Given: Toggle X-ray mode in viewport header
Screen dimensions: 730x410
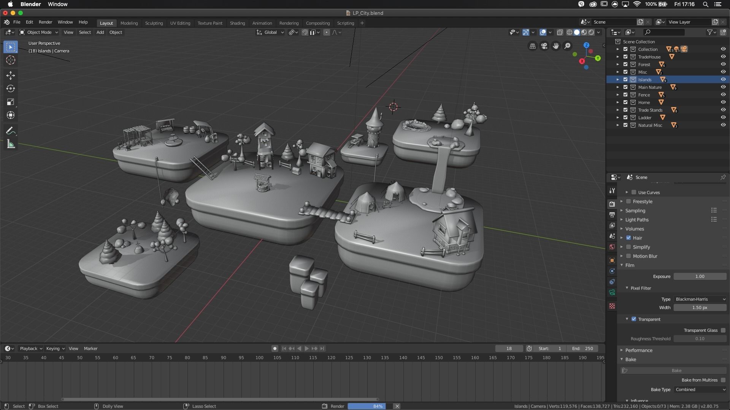Looking at the screenshot, I should 560,32.
